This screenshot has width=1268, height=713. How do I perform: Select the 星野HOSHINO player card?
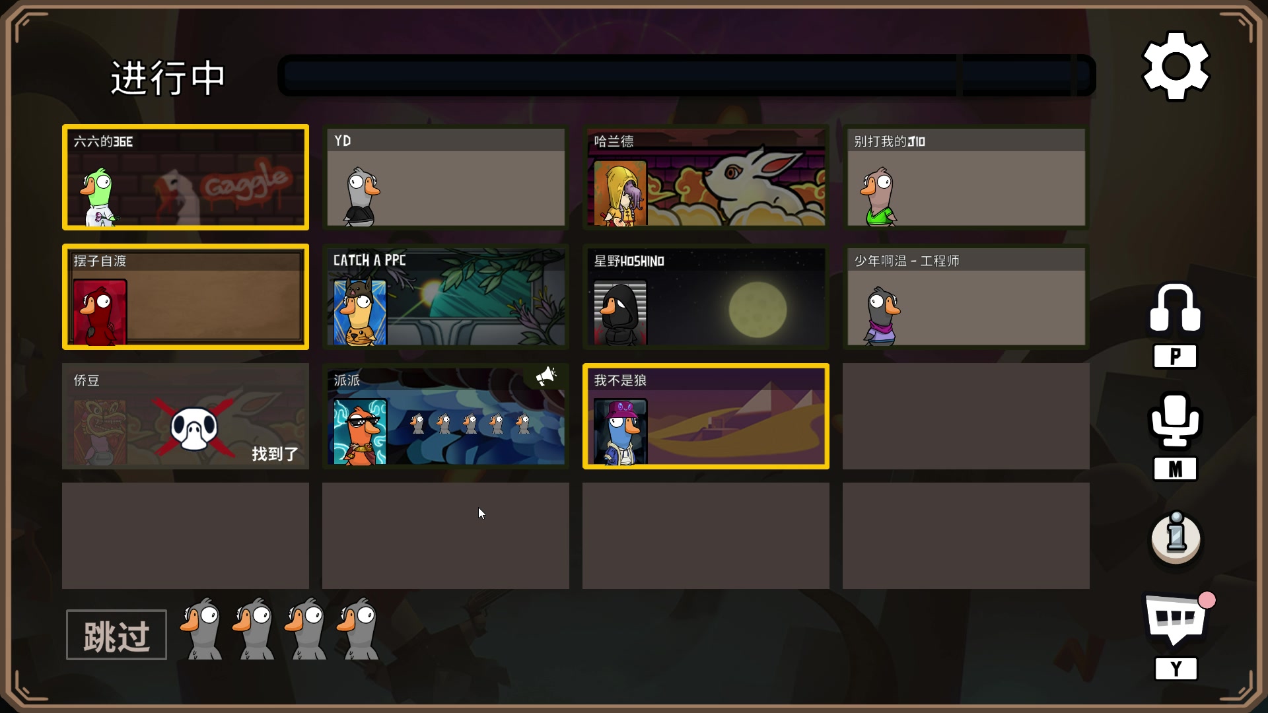pyautogui.click(x=706, y=296)
